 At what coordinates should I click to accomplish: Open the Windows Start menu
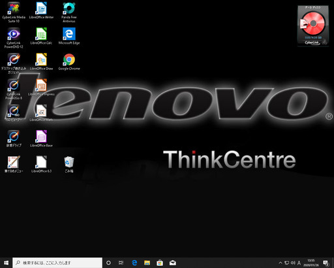pos(6,263)
